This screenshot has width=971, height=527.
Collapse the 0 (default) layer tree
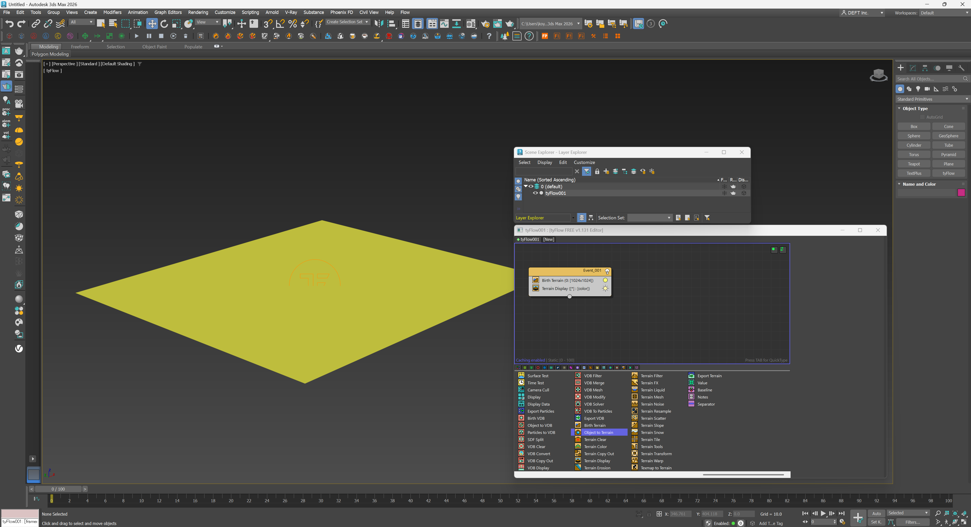[525, 186]
